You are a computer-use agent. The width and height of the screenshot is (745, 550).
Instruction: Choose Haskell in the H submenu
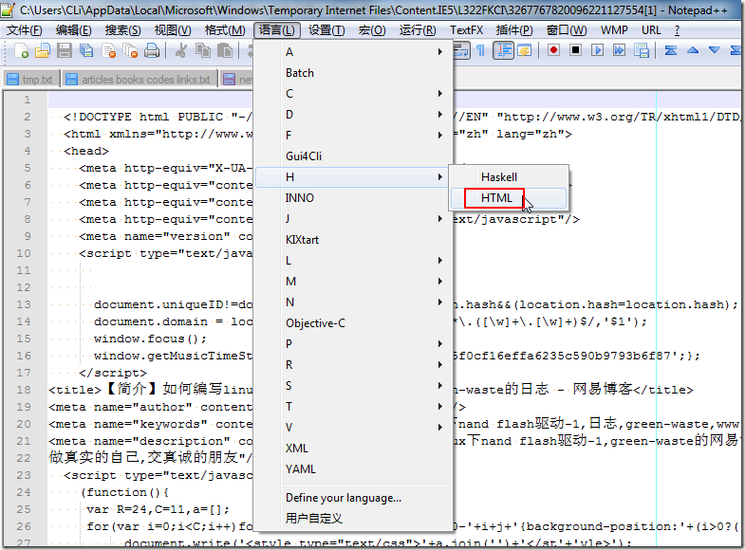509,177
